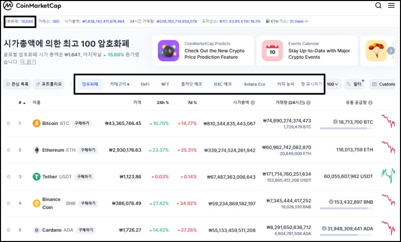Open the Ethereum 7-day sparkline chart
Viewport: 401px width, 242px height.
(x=388, y=147)
